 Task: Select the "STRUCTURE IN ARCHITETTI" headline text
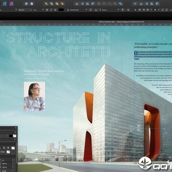pyautogui.click(x=59, y=44)
